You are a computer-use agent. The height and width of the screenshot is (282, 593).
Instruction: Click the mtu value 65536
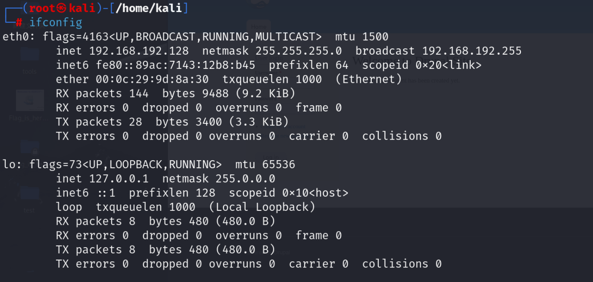pos(278,164)
